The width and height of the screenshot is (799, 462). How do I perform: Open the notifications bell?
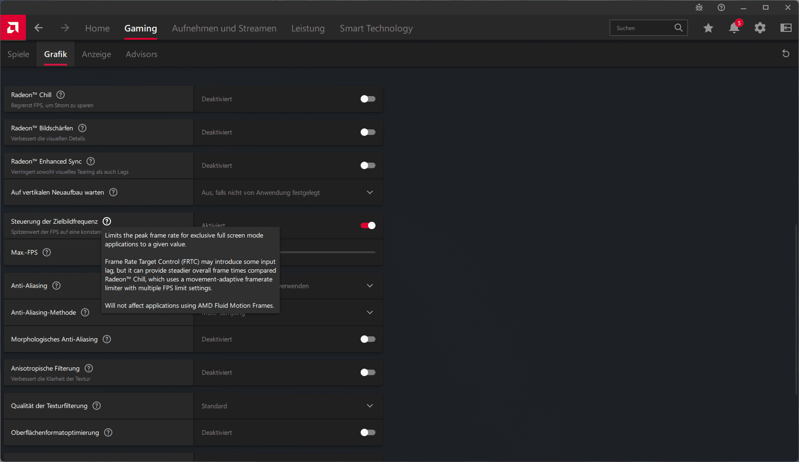pos(734,28)
